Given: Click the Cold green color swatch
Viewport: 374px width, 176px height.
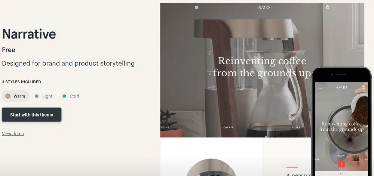Looking at the screenshot, I should pyautogui.click(x=64, y=96).
